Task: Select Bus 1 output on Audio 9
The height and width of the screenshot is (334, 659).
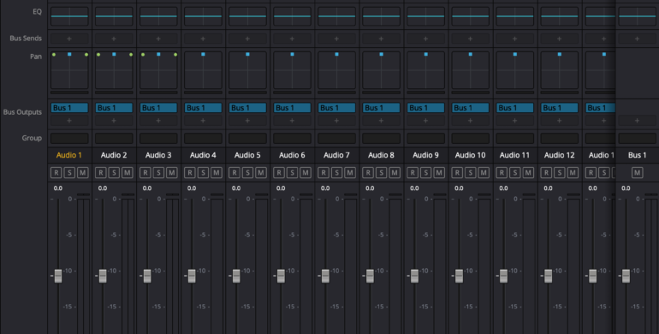Action: (425, 108)
